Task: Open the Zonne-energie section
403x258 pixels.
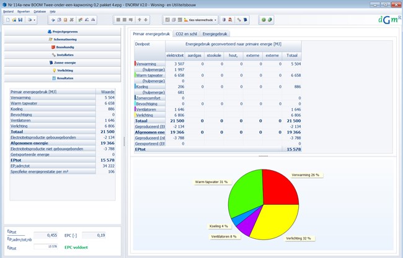Action: tap(63, 62)
